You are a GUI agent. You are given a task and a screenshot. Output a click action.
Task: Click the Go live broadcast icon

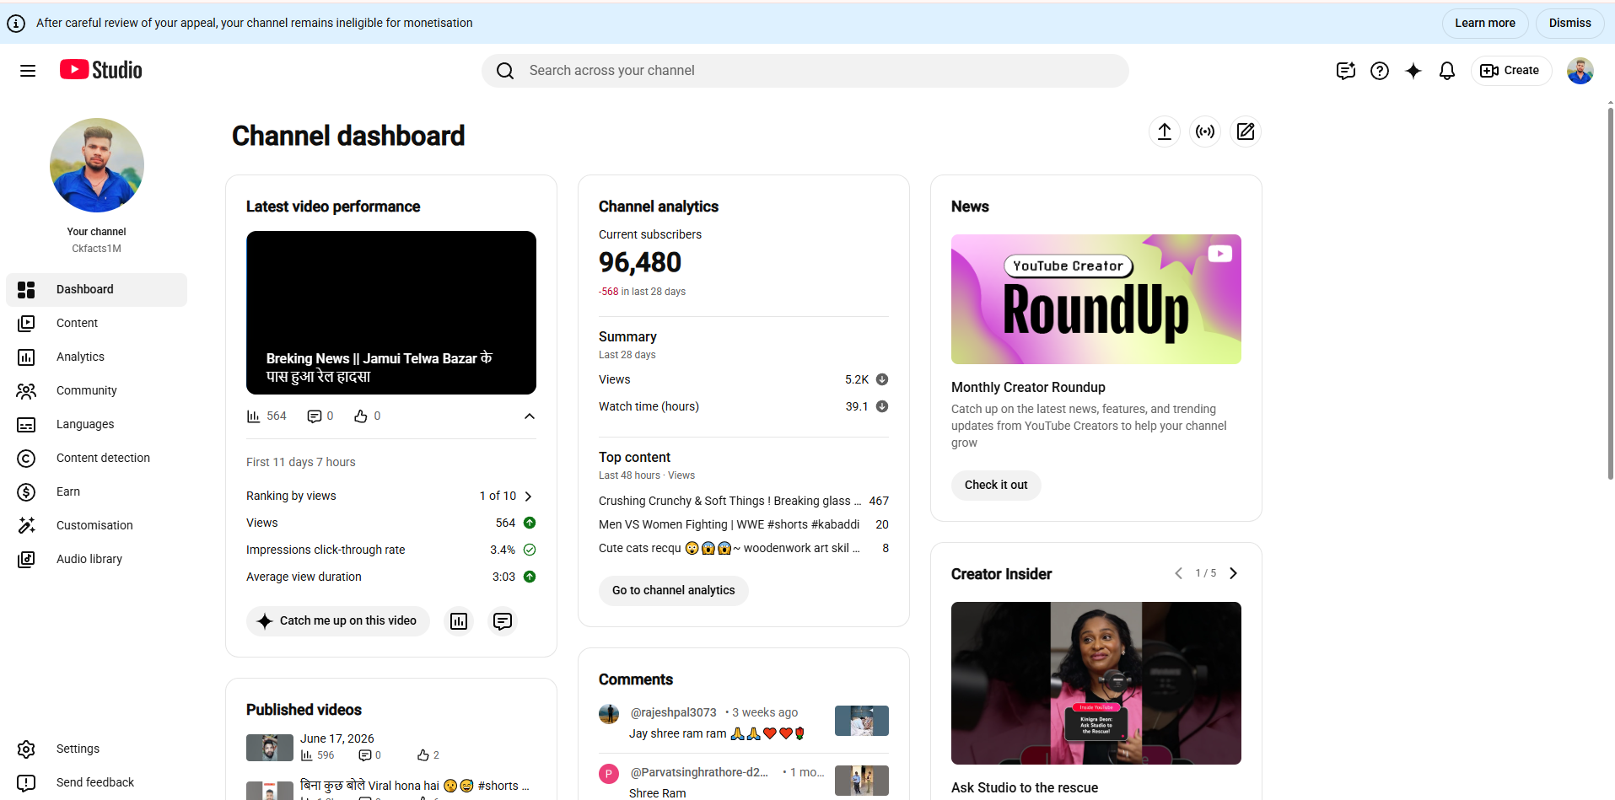1205,132
